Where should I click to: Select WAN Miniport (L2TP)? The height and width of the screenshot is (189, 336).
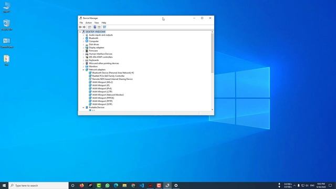(x=102, y=92)
